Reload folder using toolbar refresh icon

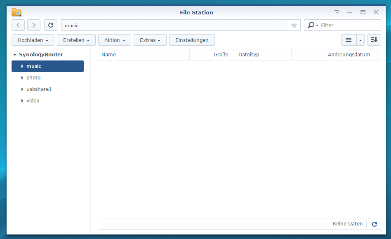[x=51, y=25]
